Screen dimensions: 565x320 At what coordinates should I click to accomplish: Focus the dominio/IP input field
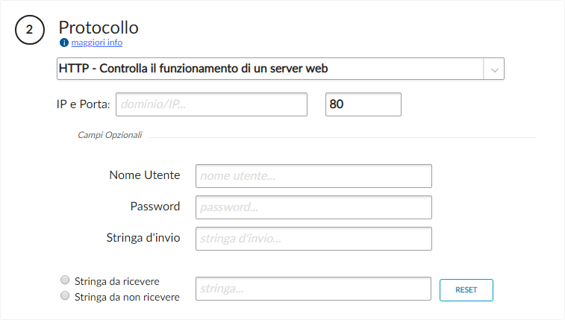(x=211, y=104)
